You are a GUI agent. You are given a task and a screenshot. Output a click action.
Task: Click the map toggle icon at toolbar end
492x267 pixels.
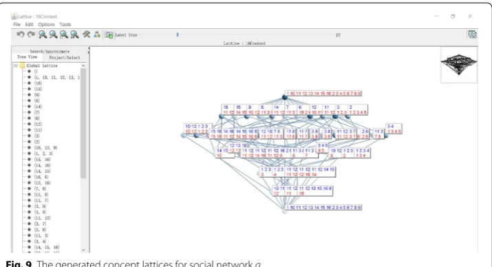[472, 34]
